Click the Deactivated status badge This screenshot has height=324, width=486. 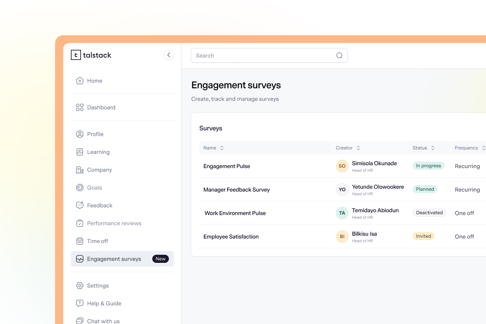429,213
